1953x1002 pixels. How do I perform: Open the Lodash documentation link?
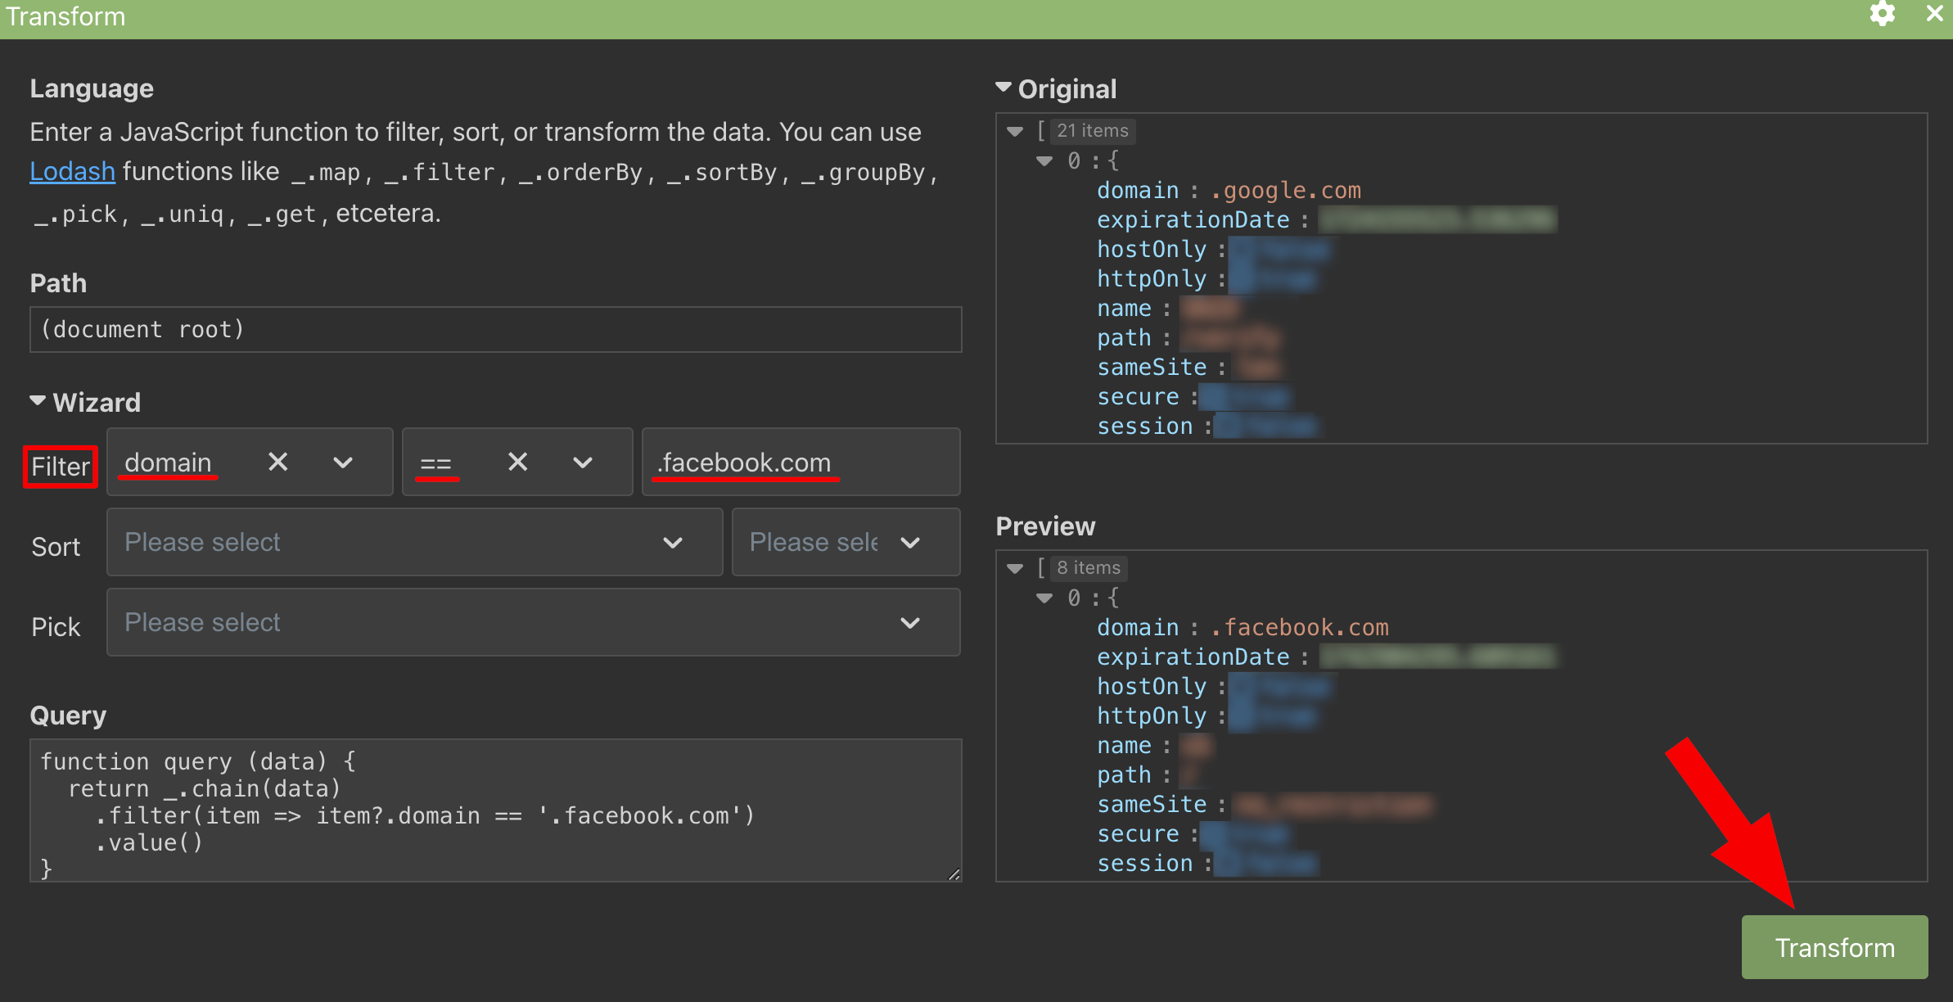72,171
